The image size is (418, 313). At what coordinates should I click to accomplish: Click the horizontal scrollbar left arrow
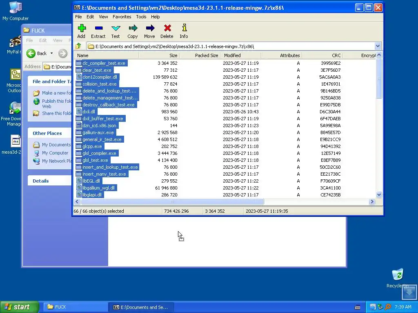pyautogui.click(x=77, y=202)
